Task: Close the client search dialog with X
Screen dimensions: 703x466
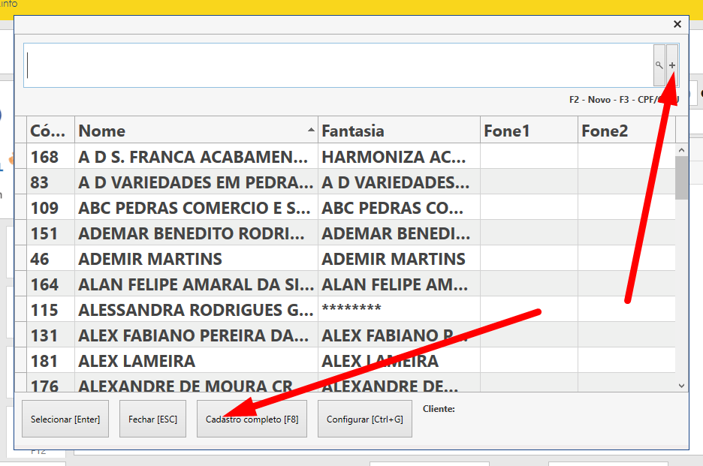Action: click(677, 24)
